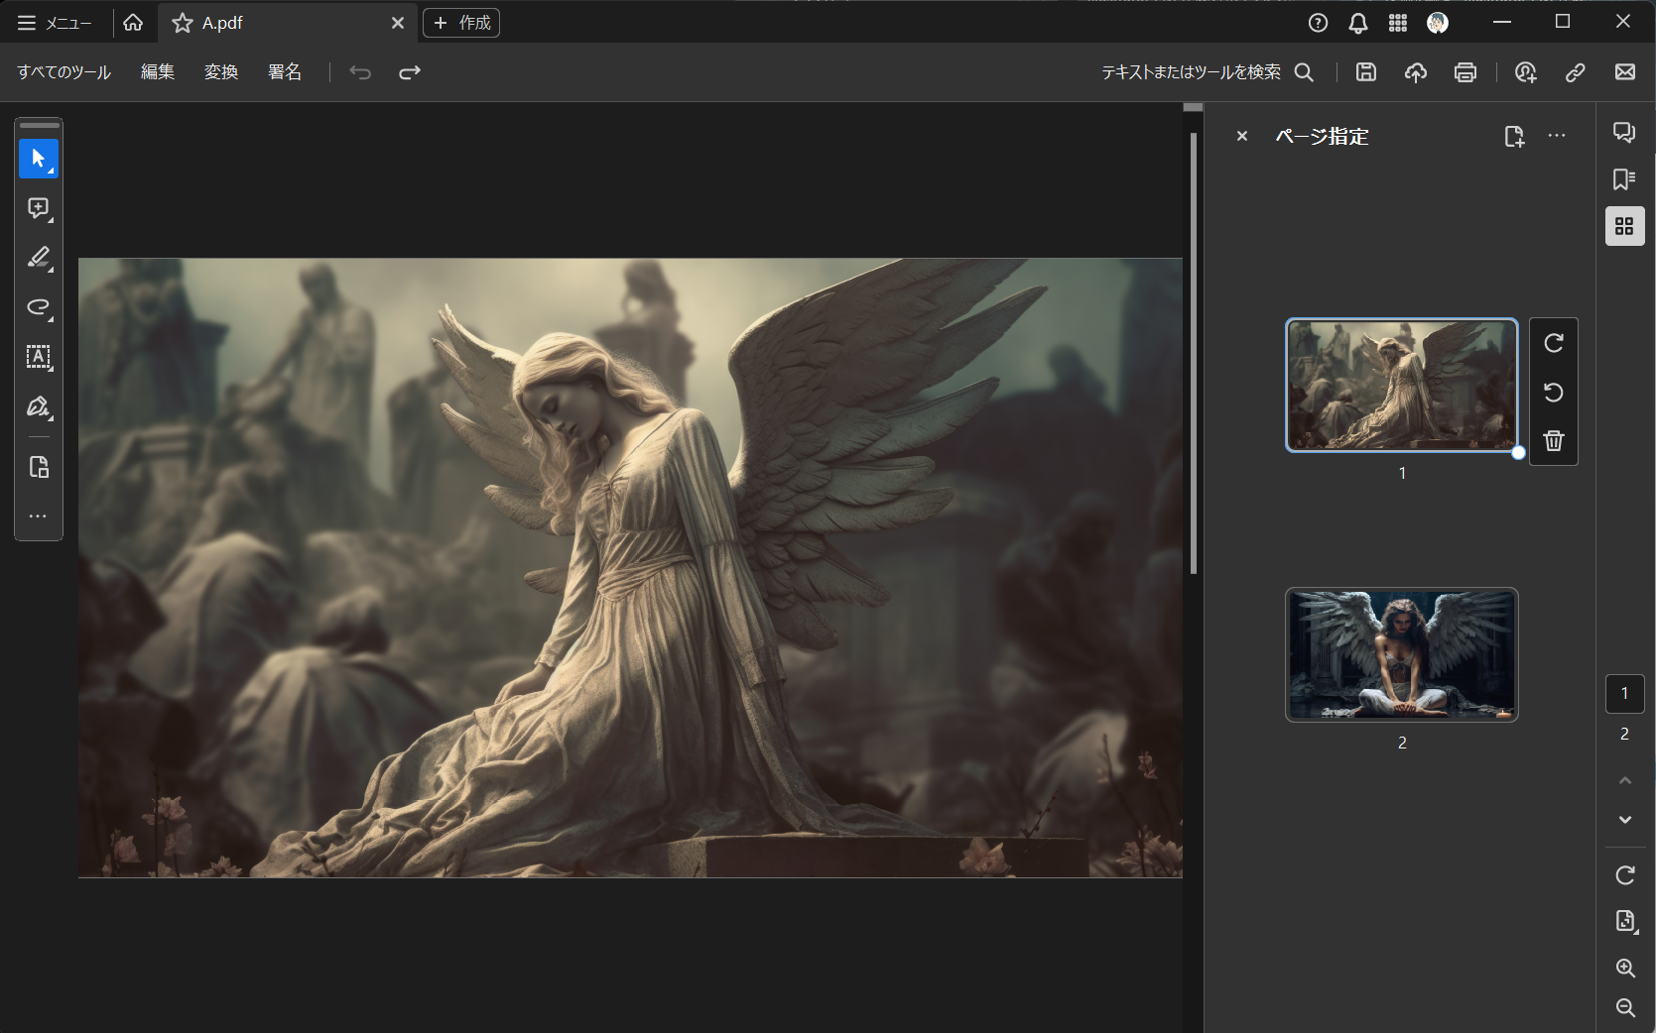Open the fill and sign tool
This screenshot has height=1033, width=1656.
[39, 406]
